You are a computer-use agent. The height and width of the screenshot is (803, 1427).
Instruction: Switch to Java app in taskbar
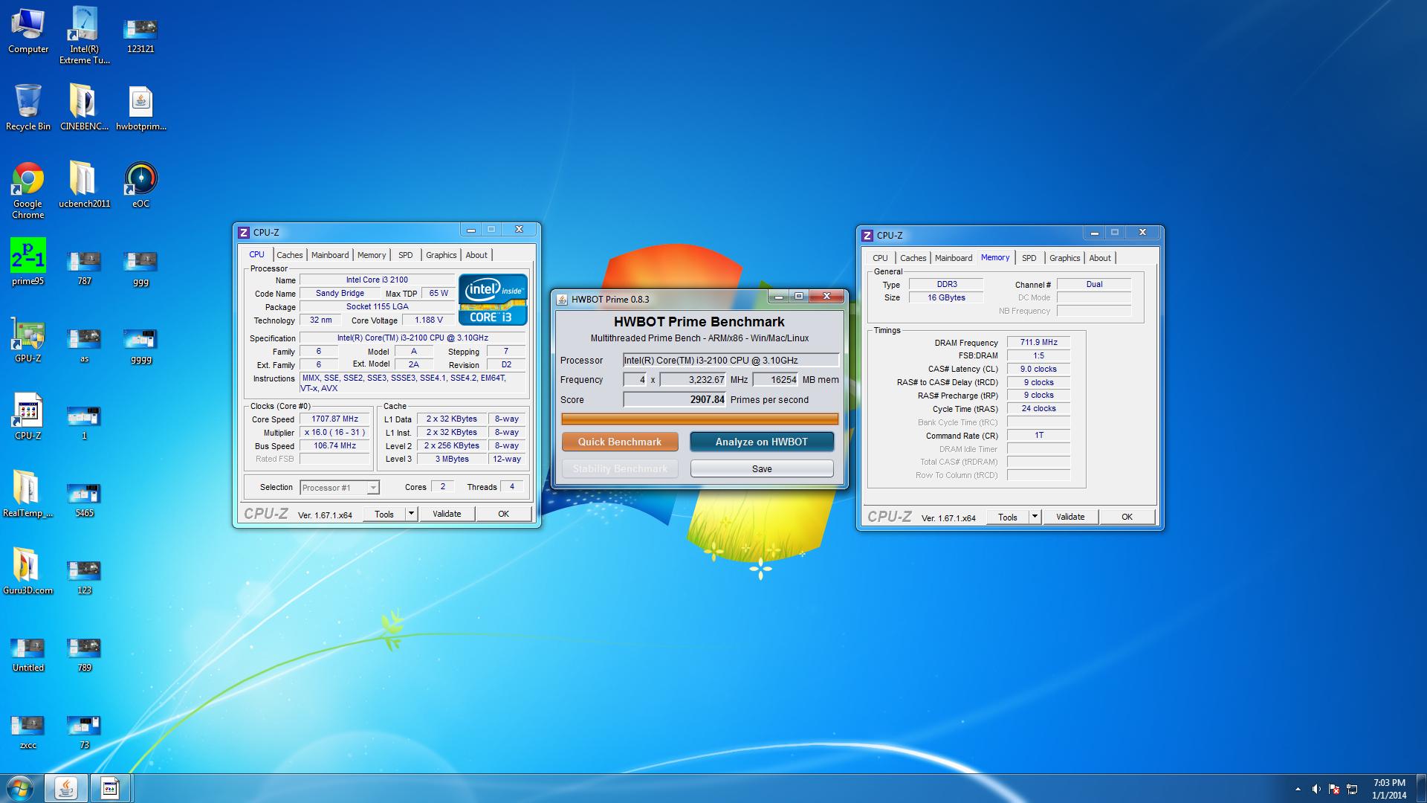65,788
